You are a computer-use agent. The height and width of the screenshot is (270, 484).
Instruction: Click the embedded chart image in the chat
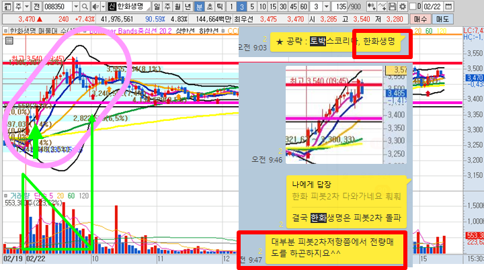[x=347, y=114]
